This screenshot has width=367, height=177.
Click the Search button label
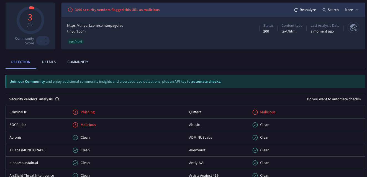[333, 10]
